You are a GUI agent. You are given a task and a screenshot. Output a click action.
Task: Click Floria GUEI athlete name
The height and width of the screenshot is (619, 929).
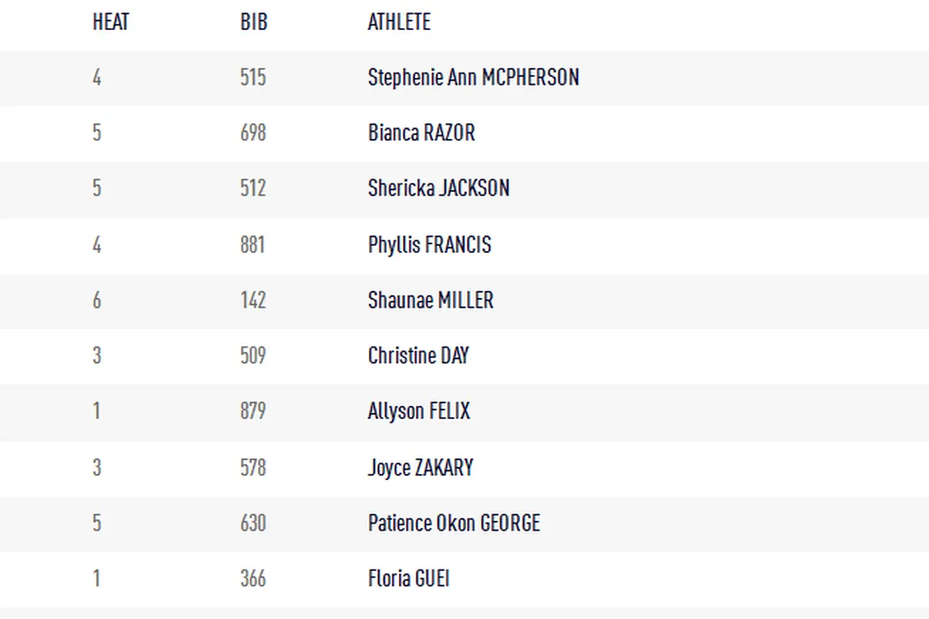tap(409, 579)
